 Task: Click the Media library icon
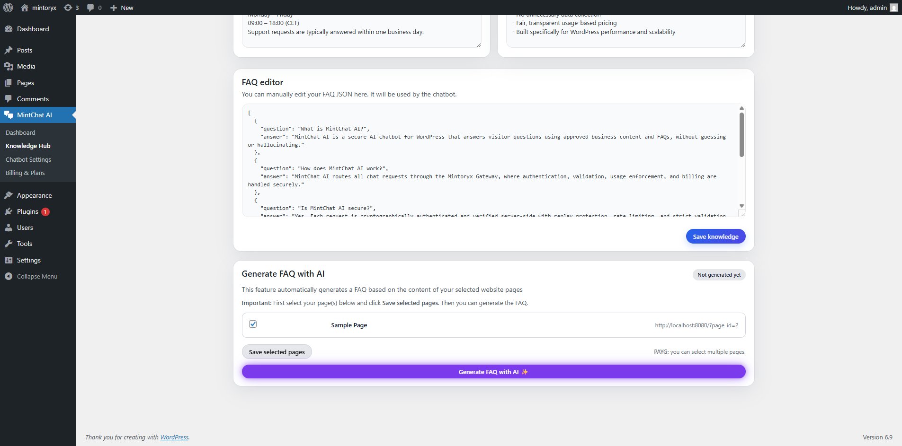[x=10, y=66]
